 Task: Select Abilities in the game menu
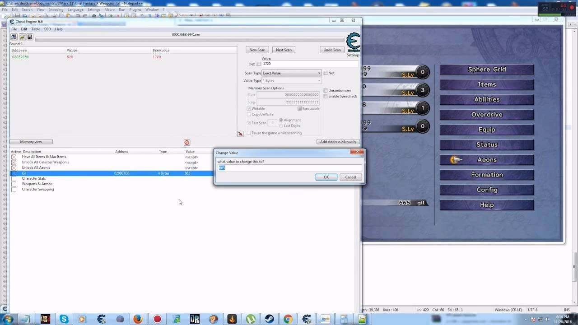tap(487, 99)
